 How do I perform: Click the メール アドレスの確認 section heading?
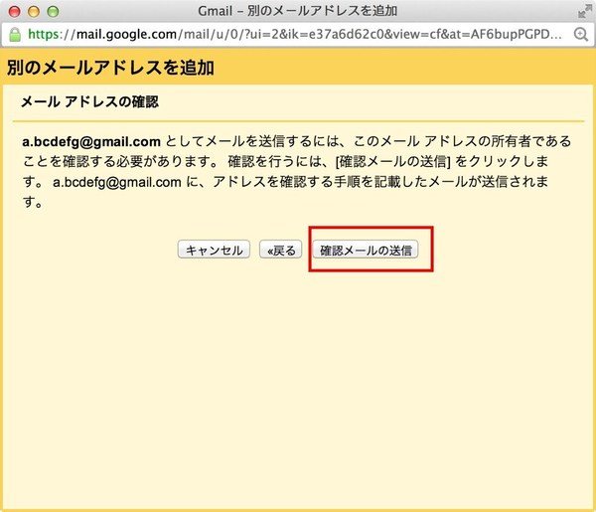click(x=90, y=101)
